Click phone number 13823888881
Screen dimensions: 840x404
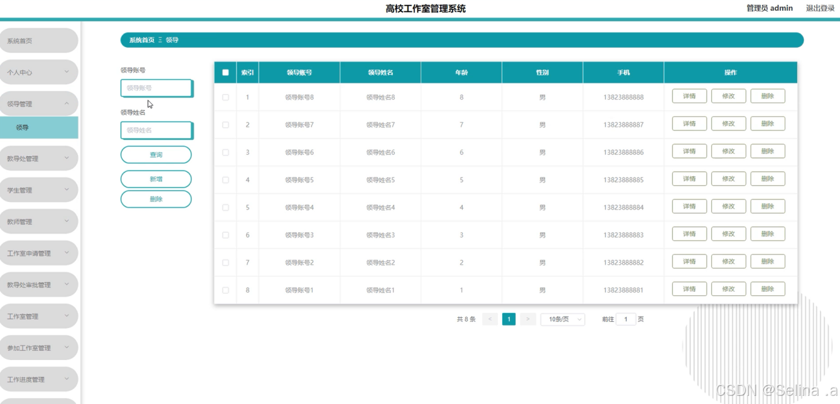tap(623, 290)
